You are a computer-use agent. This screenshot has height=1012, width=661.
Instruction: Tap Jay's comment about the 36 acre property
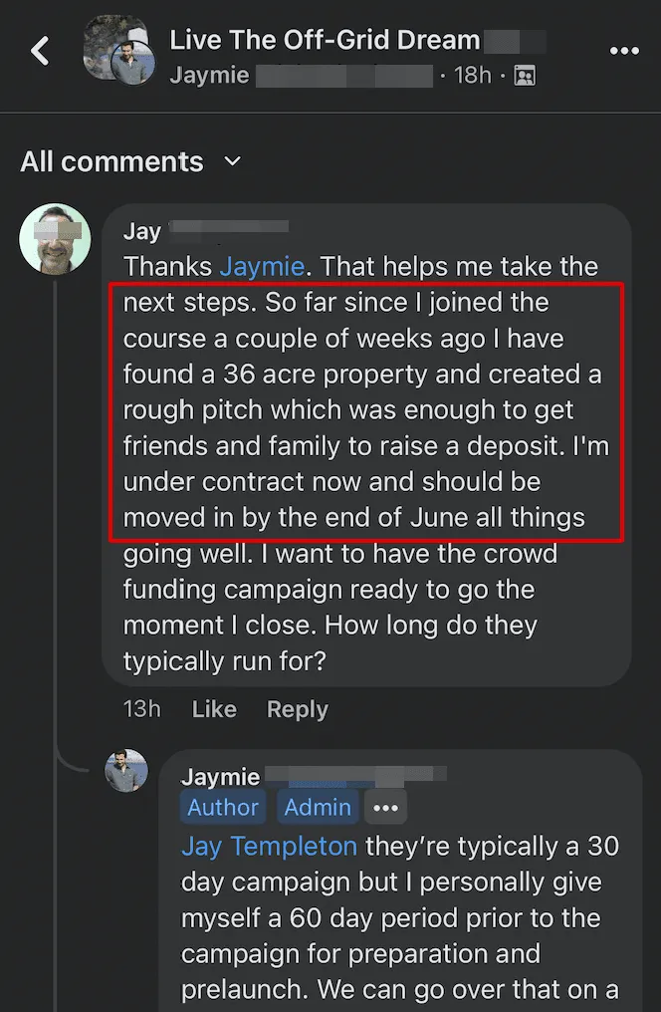click(x=364, y=410)
